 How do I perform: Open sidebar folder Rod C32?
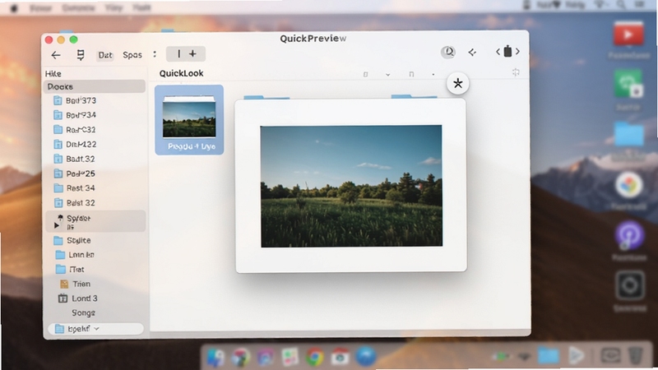[x=75, y=130]
